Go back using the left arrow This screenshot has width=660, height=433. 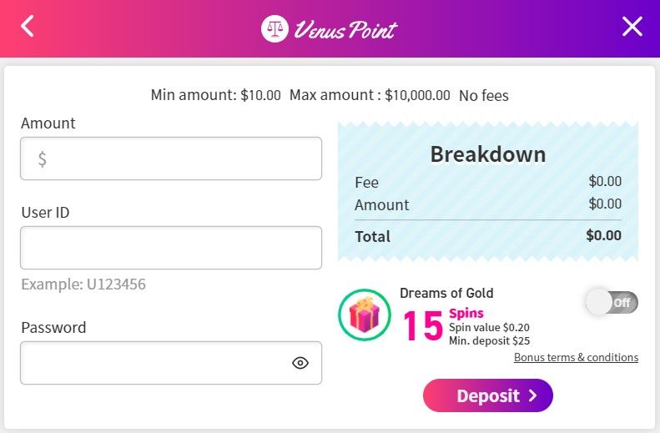[28, 26]
